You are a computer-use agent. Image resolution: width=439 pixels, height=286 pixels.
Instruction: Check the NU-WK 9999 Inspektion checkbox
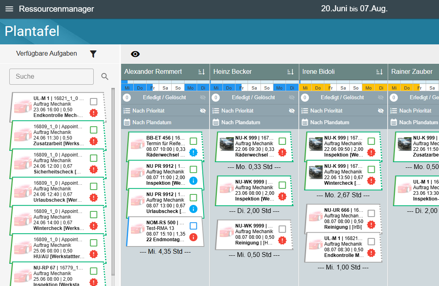pyautogui.click(x=282, y=185)
